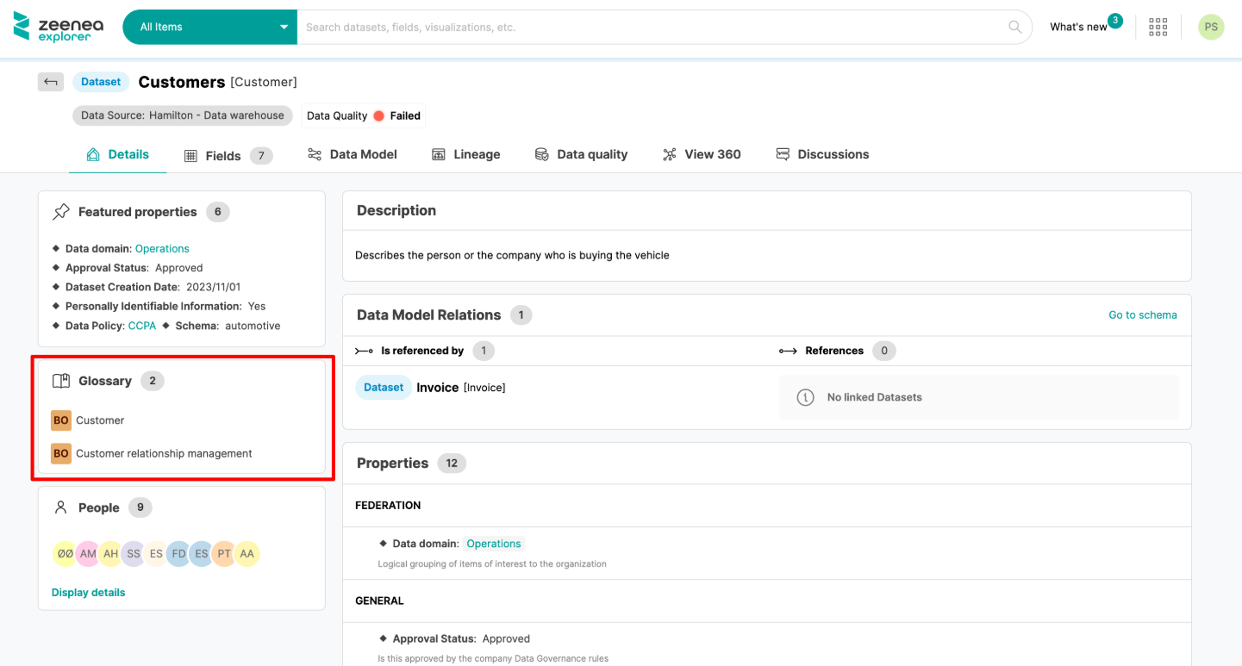Click the red Failed data quality indicator

click(378, 115)
